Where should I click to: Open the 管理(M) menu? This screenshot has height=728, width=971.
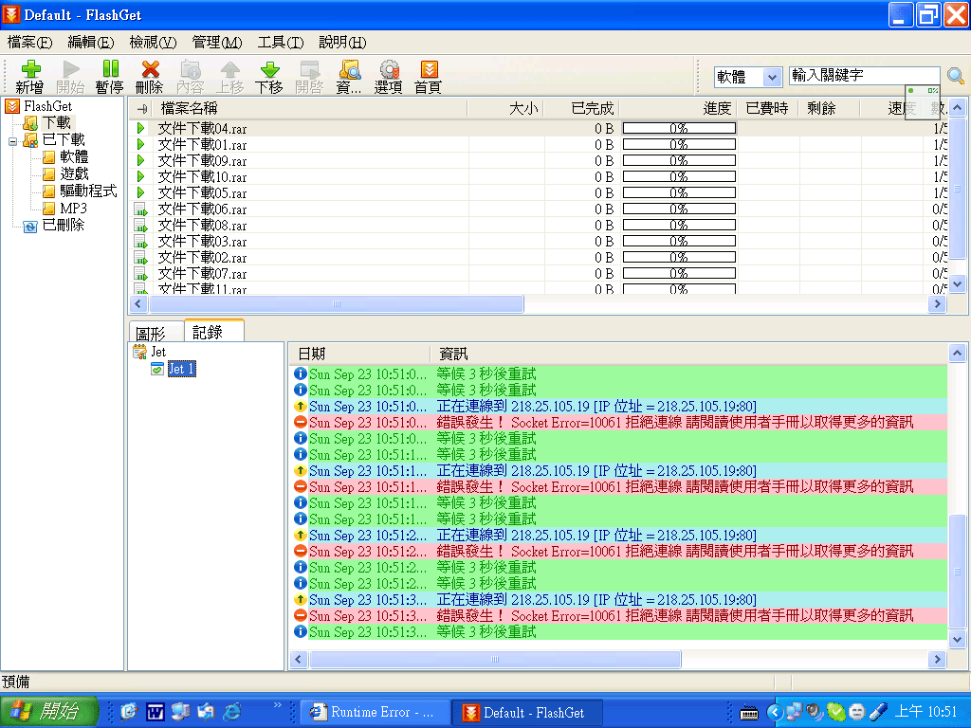coord(217,42)
